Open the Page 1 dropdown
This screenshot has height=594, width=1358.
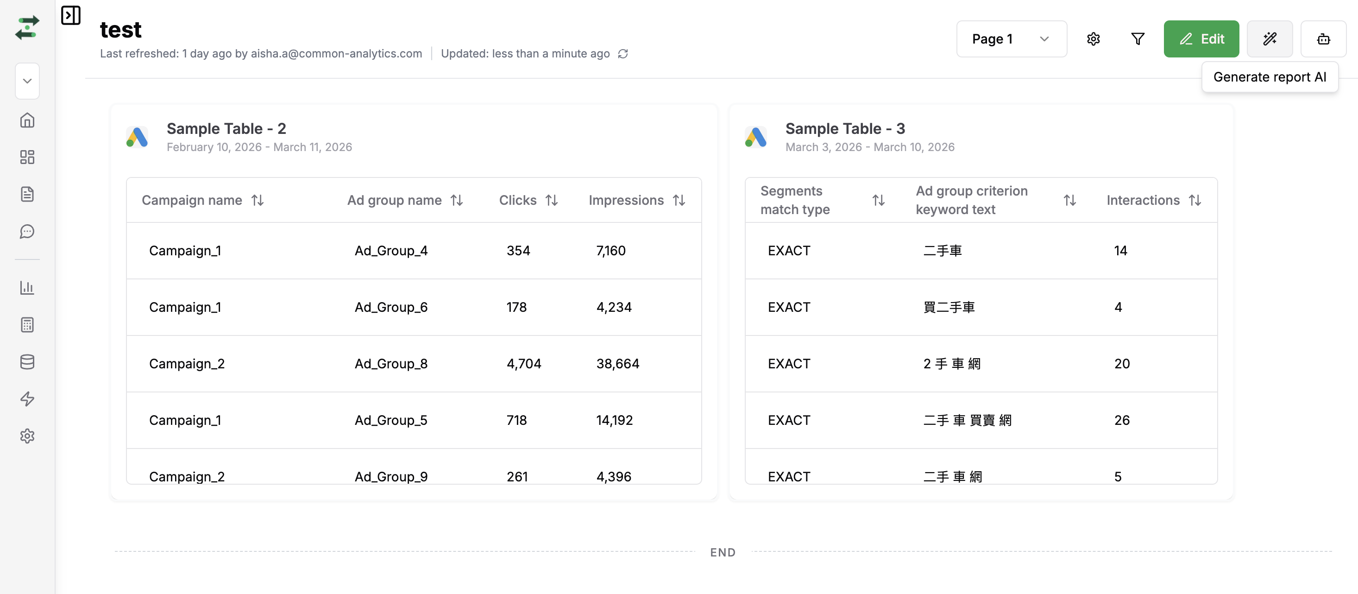1011,39
